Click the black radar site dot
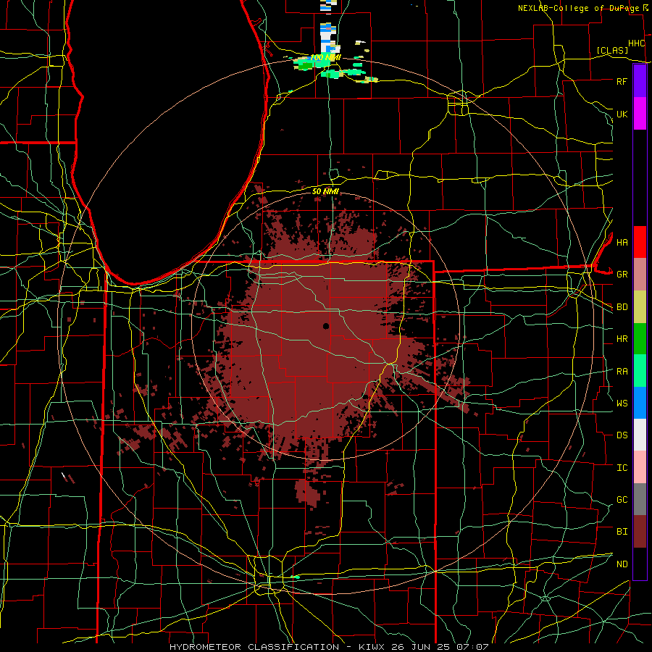 pos(326,326)
